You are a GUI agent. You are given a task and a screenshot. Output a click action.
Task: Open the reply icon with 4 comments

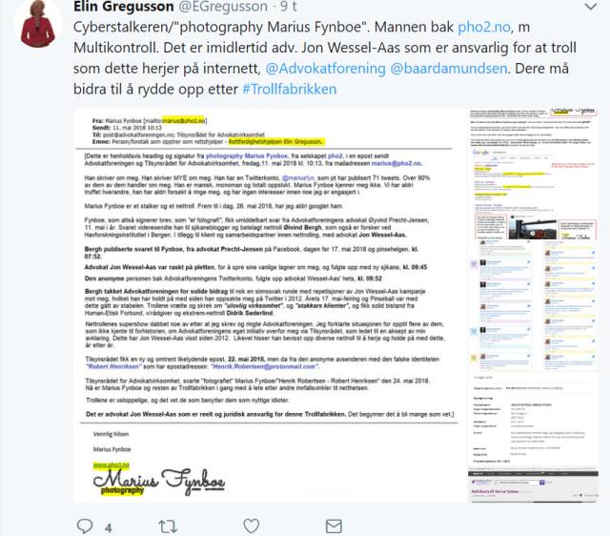(x=85, y=526)
